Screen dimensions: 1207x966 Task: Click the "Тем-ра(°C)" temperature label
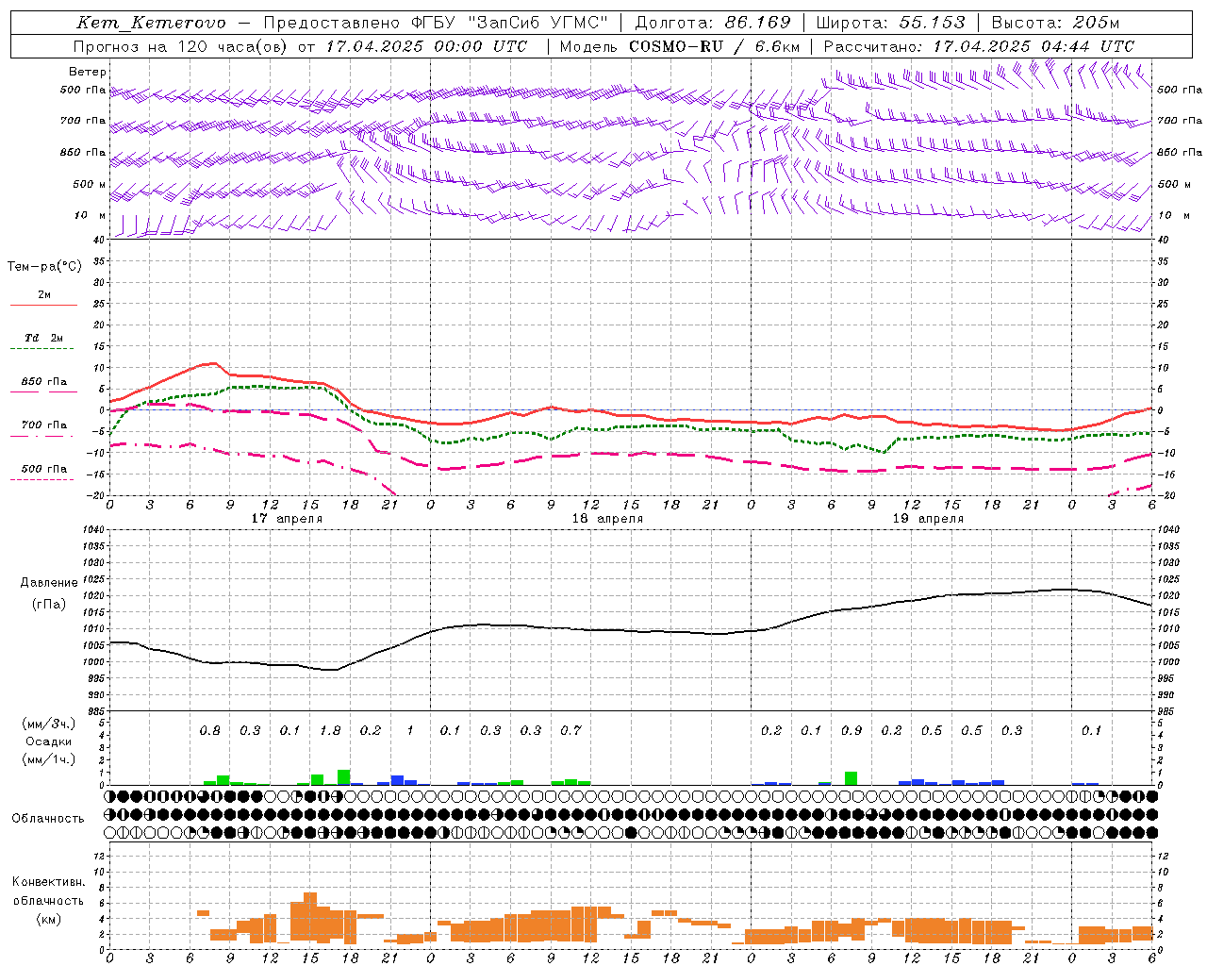pyautogui.click(x=44, y=266)
